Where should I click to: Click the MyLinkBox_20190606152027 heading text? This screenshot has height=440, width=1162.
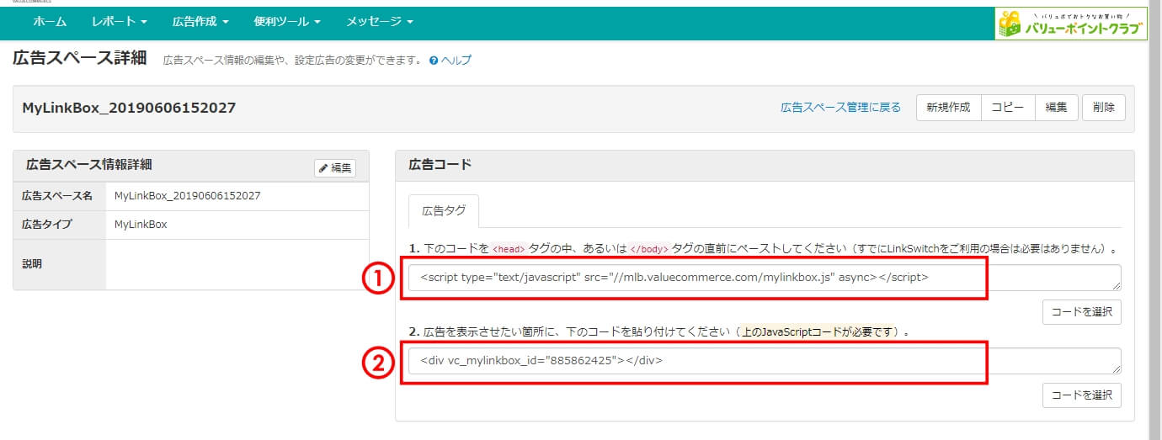129,108
